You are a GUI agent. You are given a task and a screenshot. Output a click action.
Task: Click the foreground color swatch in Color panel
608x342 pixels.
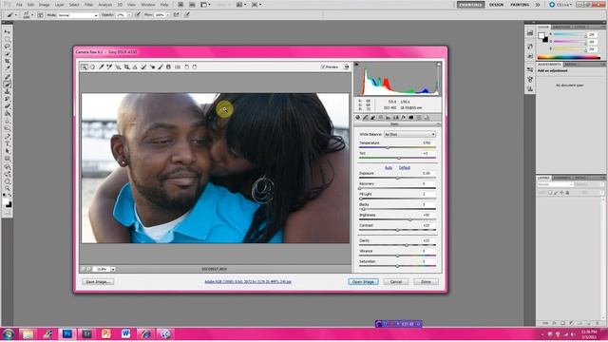[541, 36]
